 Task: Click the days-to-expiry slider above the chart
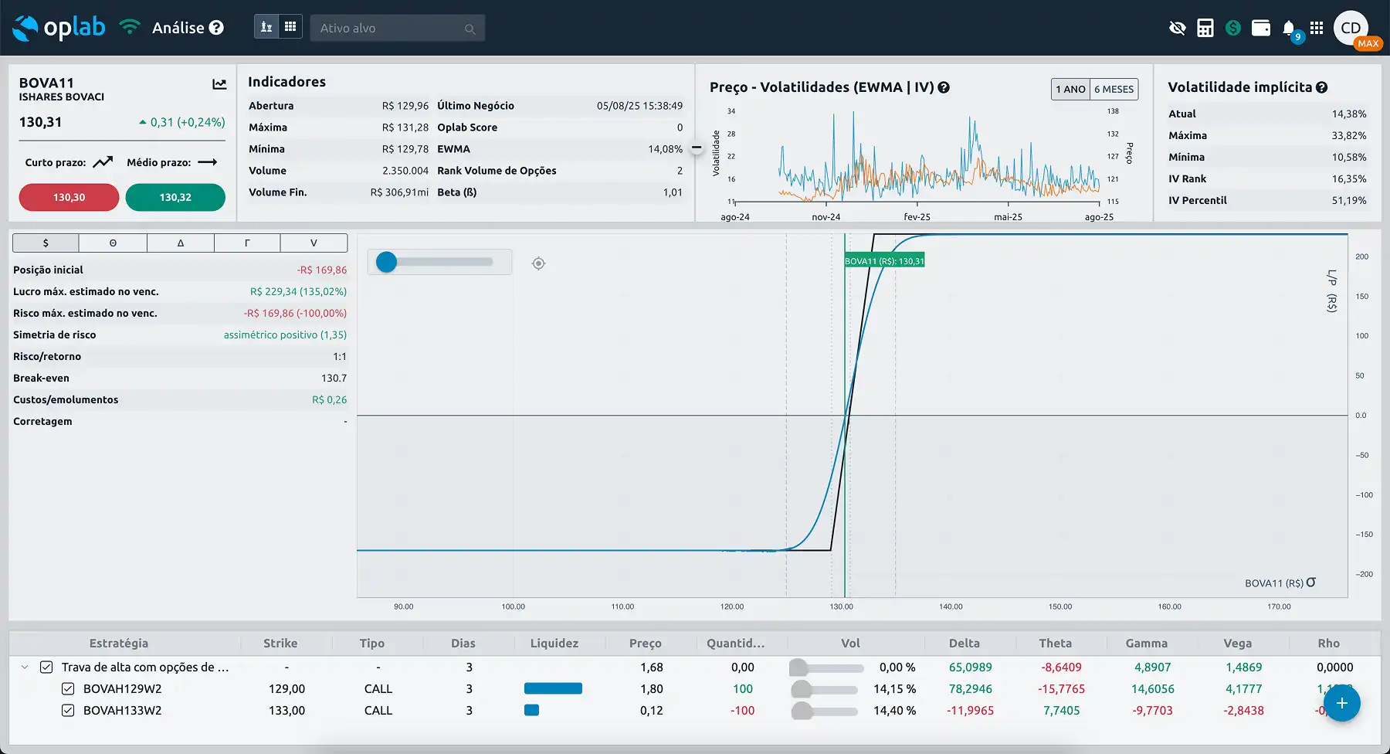439,262
